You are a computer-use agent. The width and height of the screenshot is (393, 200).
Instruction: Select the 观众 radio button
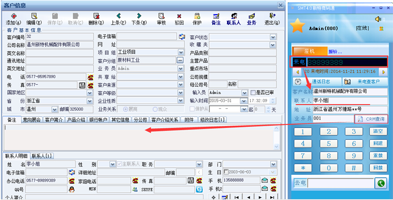pos(155,109)
